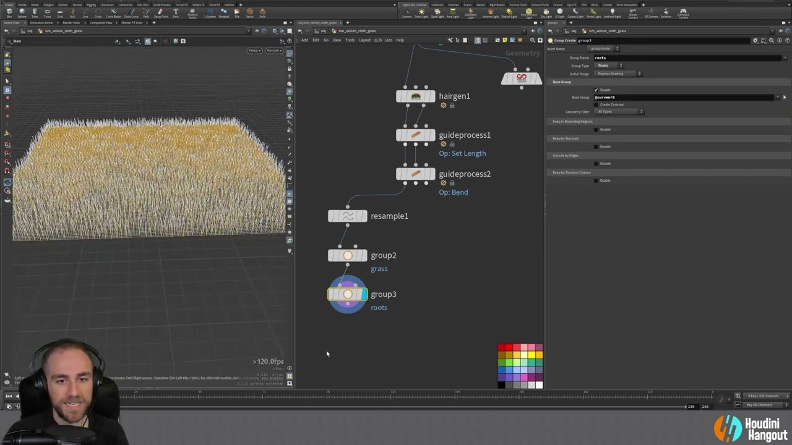Screen dimensions: 792x445
Task: Click the Base Group selection arrow icon
Action: click(785, 97)
